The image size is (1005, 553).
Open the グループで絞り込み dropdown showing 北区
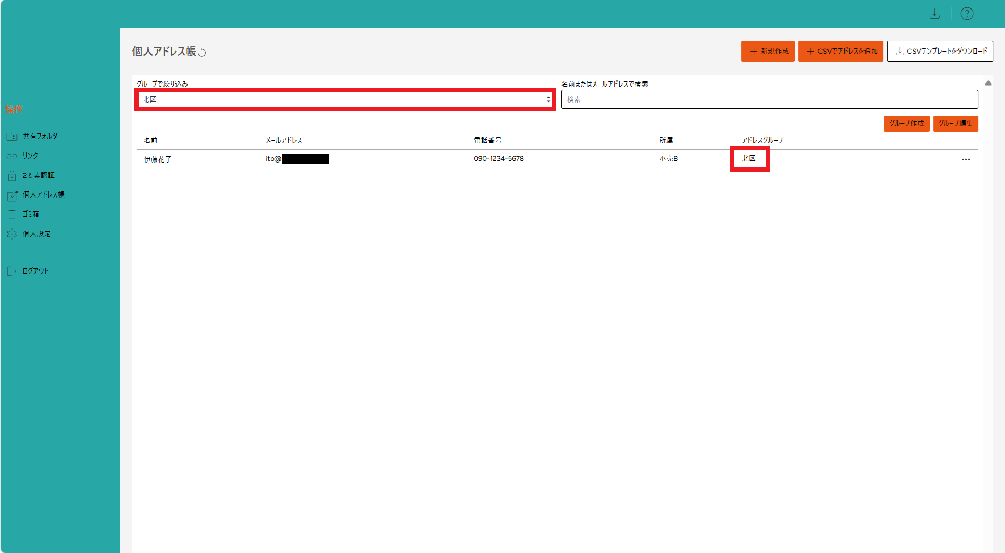coord(345,99)
